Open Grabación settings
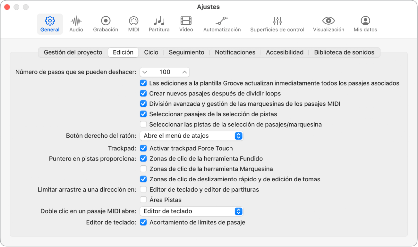Screen dimensions: 418x247 coord(105,24)
